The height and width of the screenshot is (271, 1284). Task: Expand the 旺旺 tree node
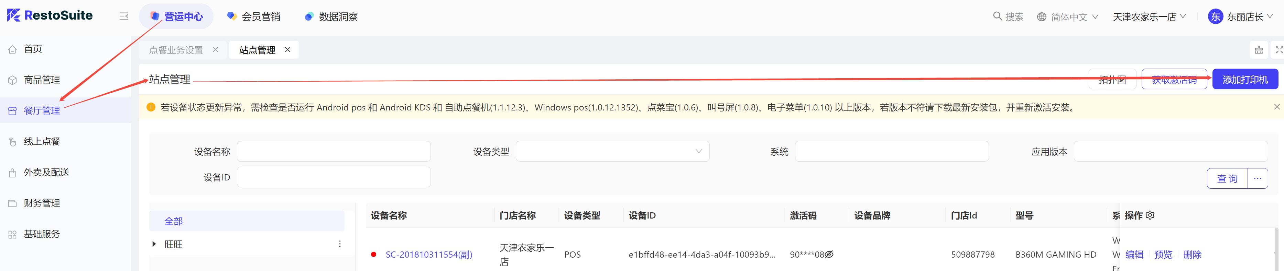154,244
